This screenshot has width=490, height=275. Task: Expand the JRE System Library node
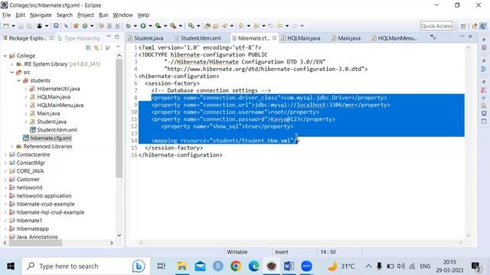[12, 64]
